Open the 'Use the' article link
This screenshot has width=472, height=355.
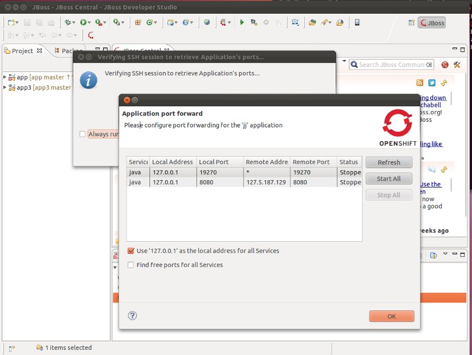point(431,185)
